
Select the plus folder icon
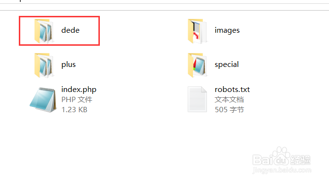43,65
